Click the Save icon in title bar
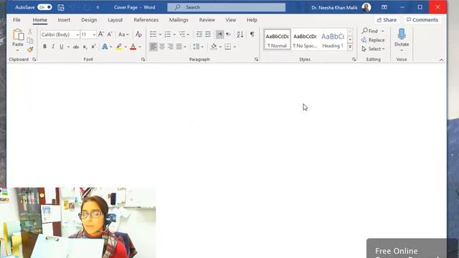Viewport: 459px width, 258px height. click(x=61, y=8)
